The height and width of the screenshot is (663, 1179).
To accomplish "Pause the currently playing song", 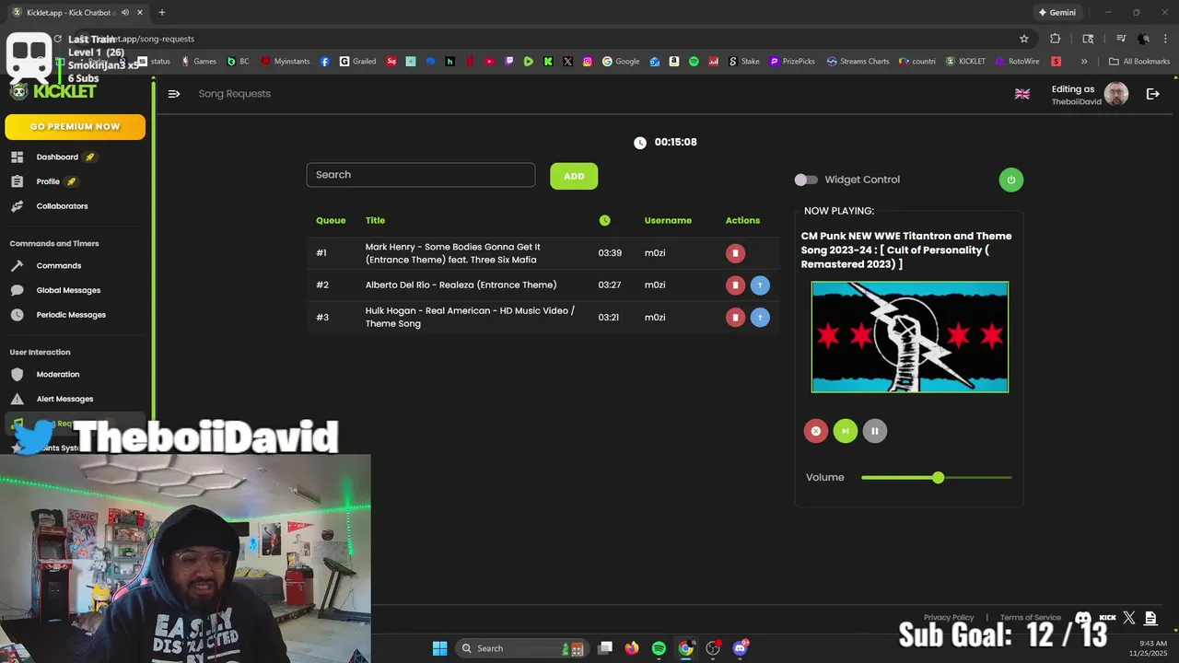I will pyautogui.click(x=875, y=431).
